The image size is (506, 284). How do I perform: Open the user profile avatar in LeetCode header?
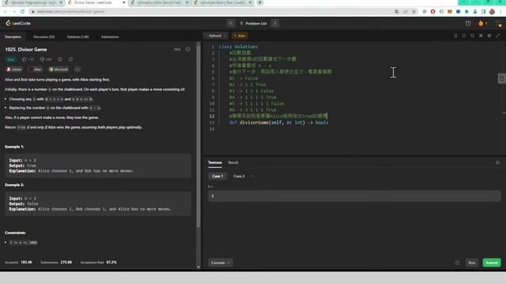(x=498, y=23)
